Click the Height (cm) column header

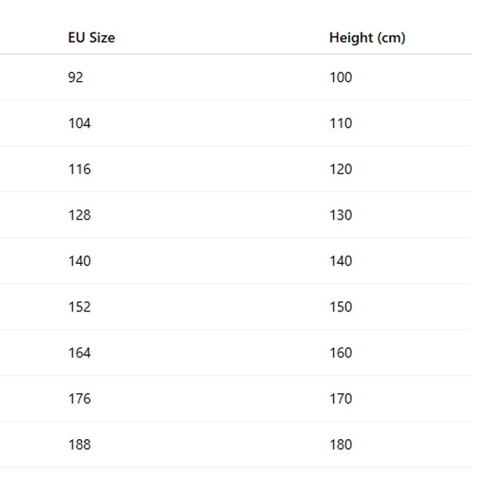click(x=367, y=38)
